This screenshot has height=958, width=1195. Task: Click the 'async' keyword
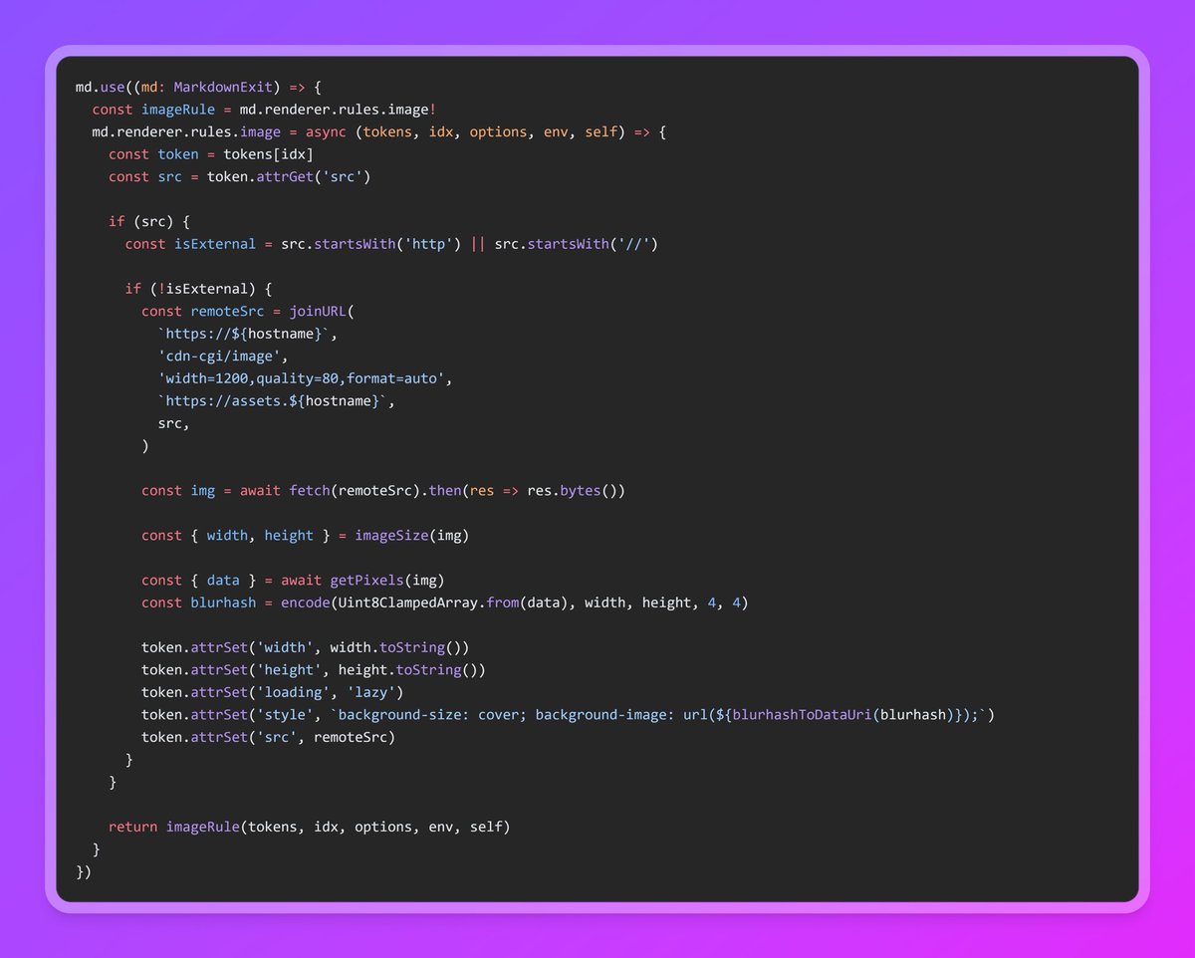327,131
